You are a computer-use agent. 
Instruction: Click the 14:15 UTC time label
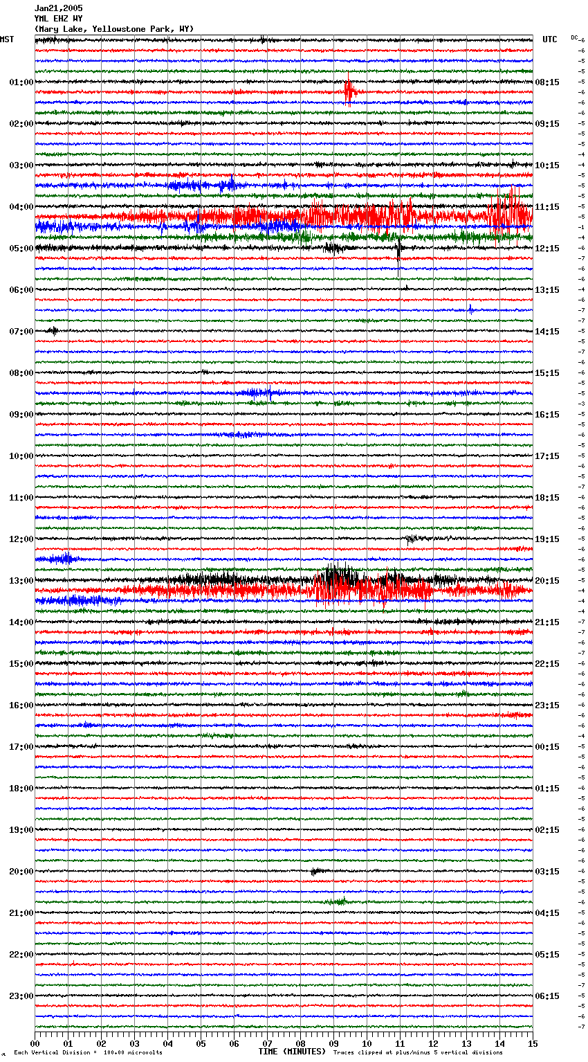pyautogui.click(x=547, y=332)
